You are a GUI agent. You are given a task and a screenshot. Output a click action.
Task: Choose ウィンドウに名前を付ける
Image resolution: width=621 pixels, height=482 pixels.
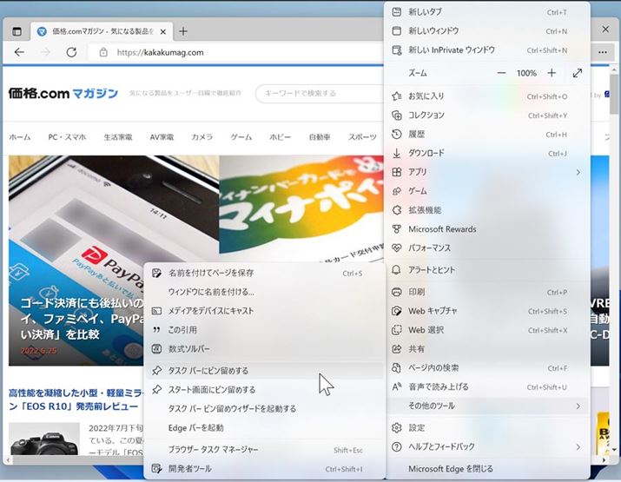(264, 292)
